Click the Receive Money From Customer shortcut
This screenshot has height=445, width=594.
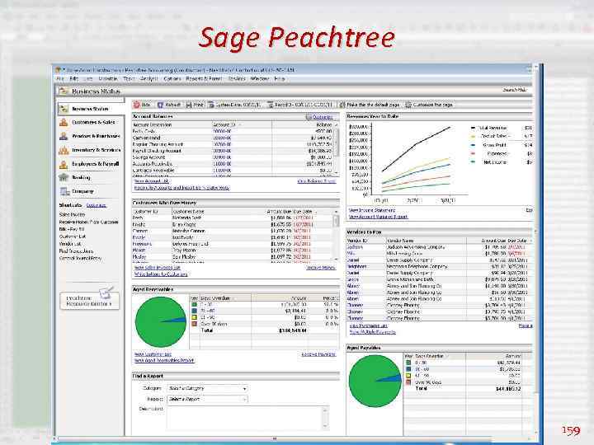click(88, 222)
